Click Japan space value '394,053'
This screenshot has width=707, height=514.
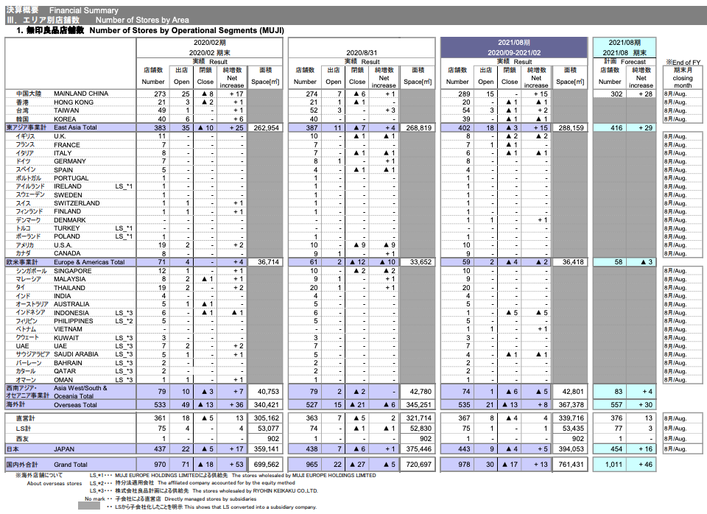571,449
